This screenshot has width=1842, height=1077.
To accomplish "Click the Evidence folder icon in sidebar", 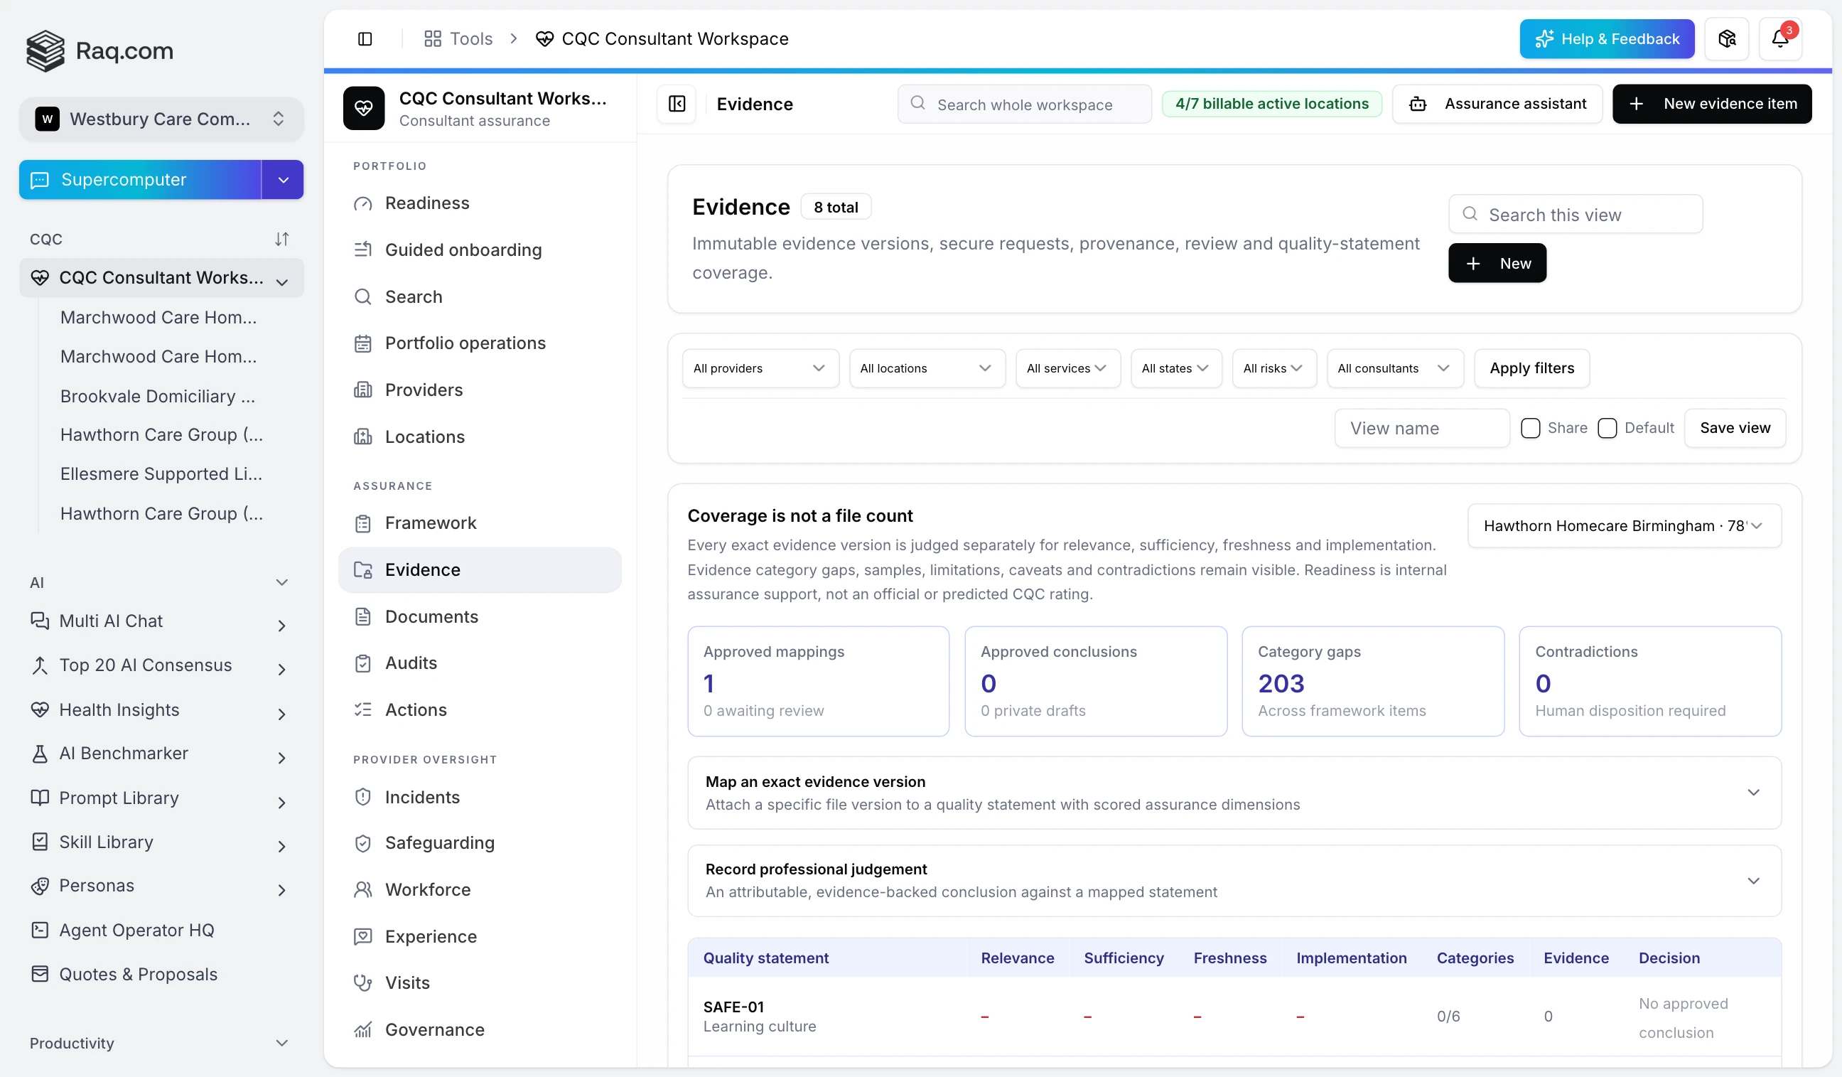I will click(x=363, y=569).
